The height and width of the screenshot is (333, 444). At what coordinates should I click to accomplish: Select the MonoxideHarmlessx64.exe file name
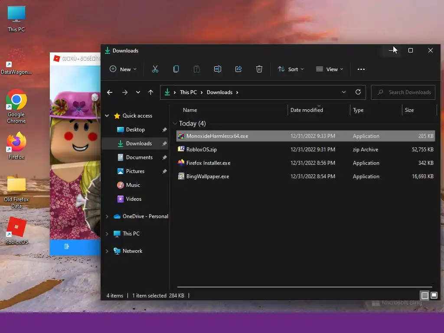[217, 136]
